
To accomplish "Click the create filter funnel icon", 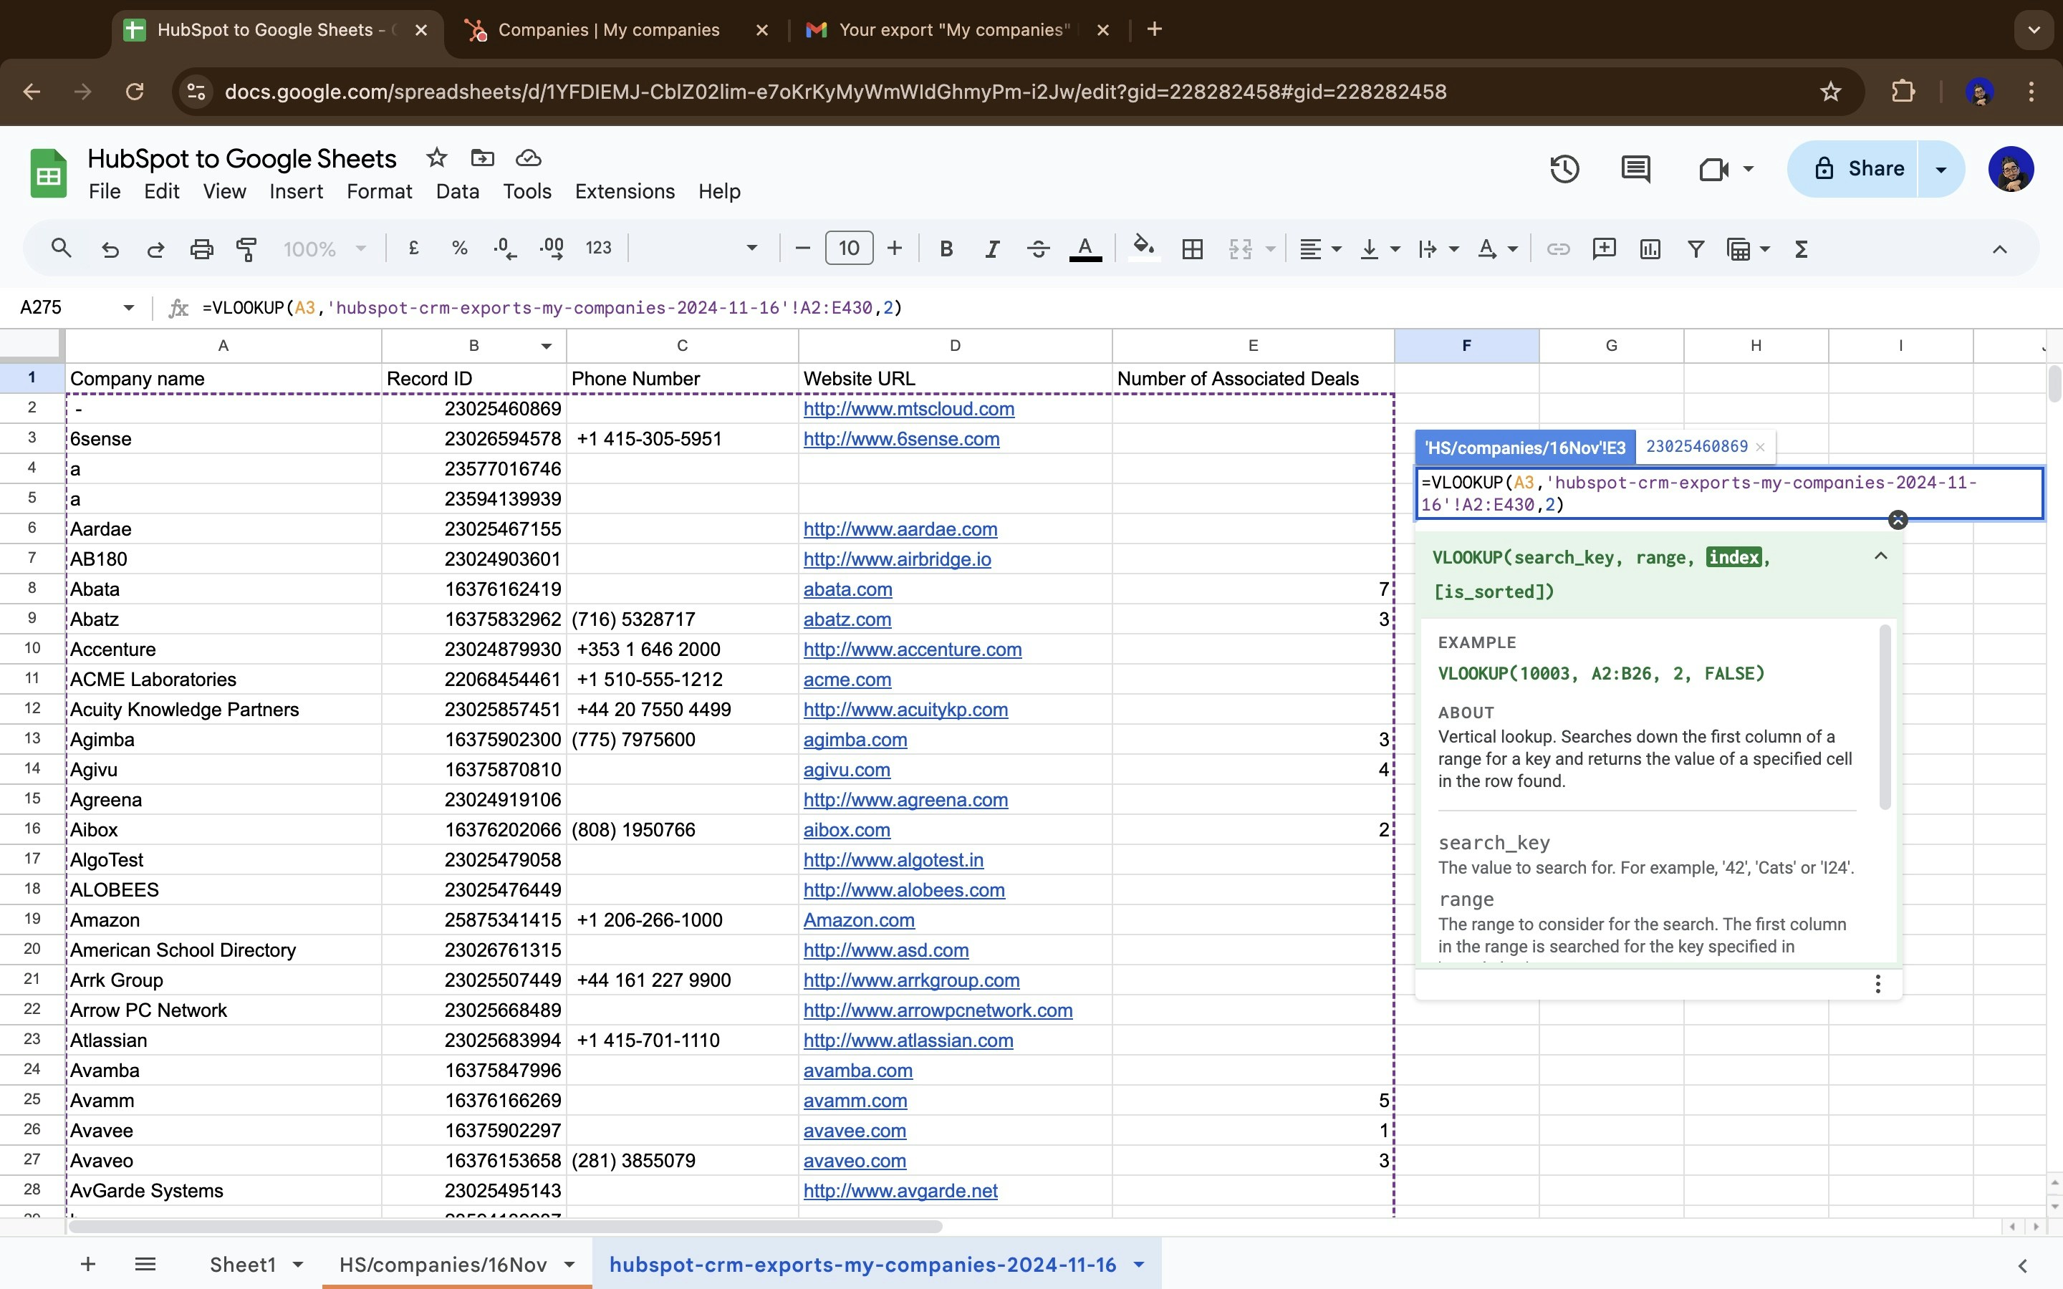I will click(1695, 249).
